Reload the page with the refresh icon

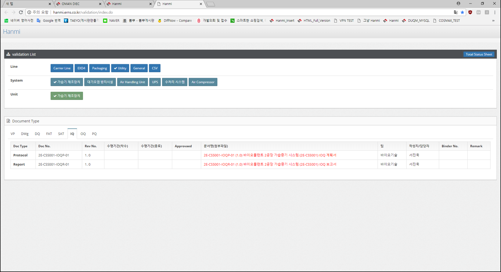coord(21,12)
